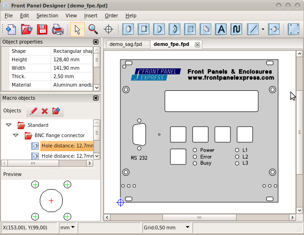Insert a curved slot element
The image size is (304, 235).
(175, 29)
